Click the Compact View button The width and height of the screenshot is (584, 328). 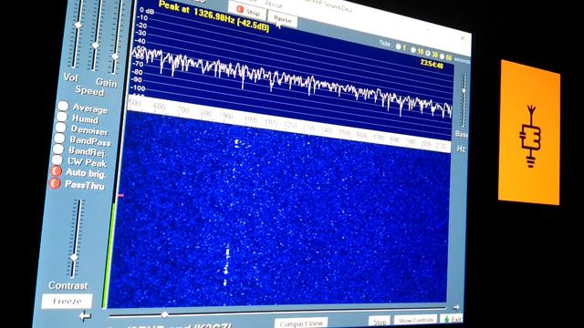(301, 323)
